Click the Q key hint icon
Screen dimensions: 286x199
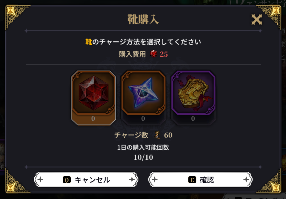(x=67, y=180)
